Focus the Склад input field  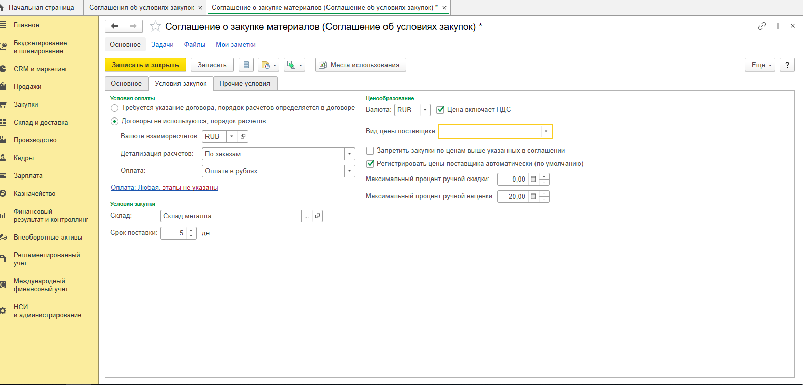(230, 216)
